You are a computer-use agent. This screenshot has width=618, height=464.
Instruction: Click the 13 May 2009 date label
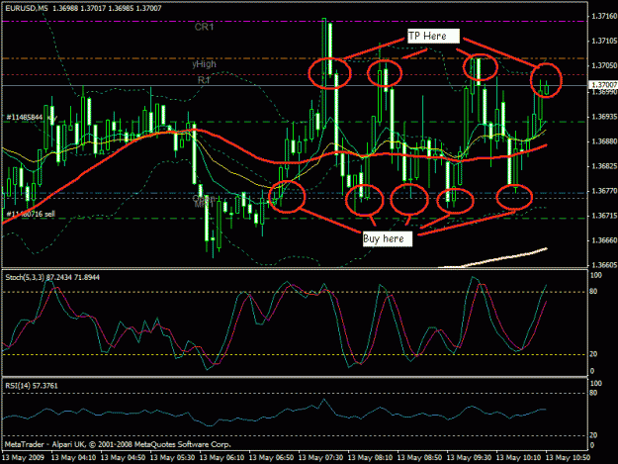point(23,457)
